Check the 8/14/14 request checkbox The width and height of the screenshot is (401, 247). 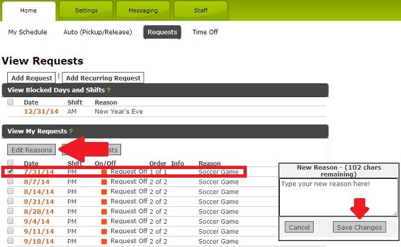click(10, 191)
